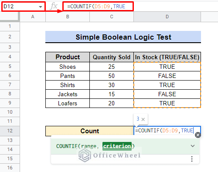Click the 'range' argument in COUNTIF help
The width and height of the screenshot is (218, 172).
point(89,146)
